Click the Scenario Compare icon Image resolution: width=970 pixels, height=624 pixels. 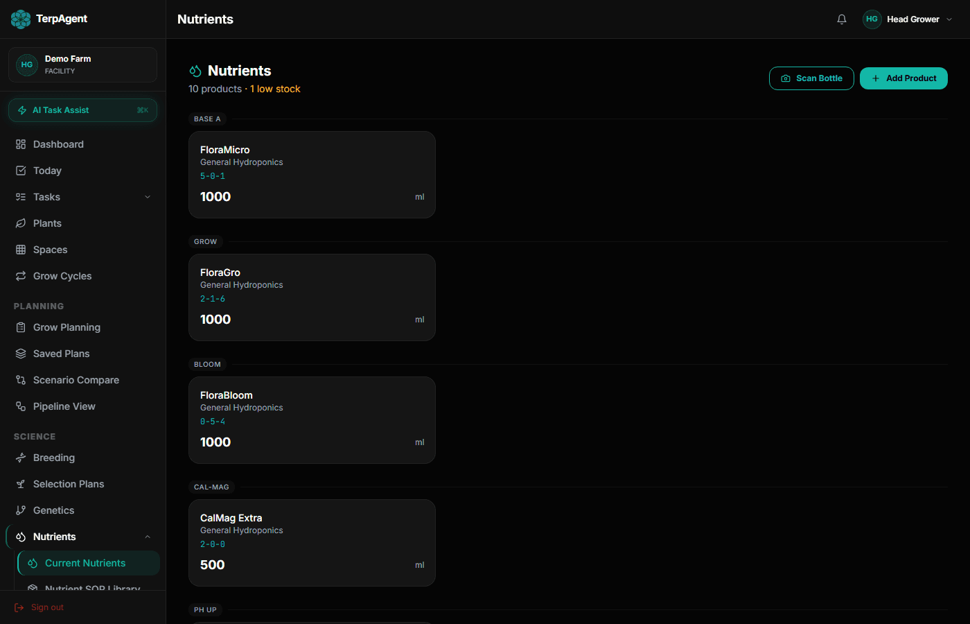21,380
